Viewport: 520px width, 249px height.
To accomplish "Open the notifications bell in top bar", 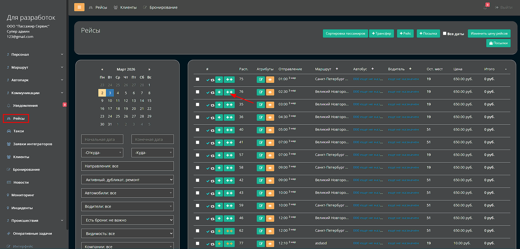I will (x=485, y=7).
